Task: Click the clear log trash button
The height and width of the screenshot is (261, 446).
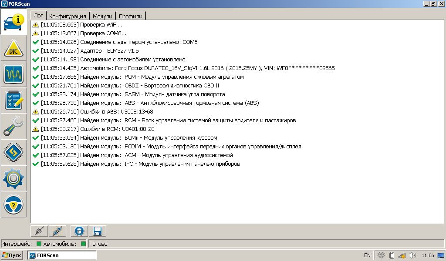Action: 79,231
